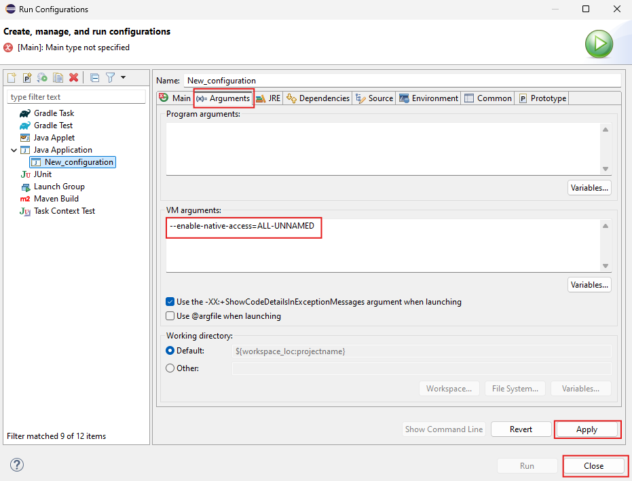The image size is (632, 481).
Task: Click the filter funnel icon
Action: click(110, 78)
